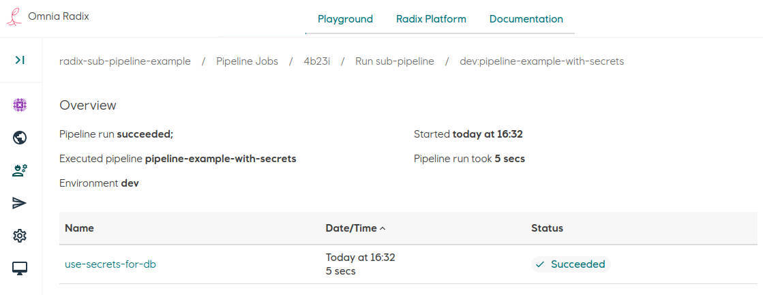Click 'Environment dev' text
763x295 pixels.
coord(99,184)
